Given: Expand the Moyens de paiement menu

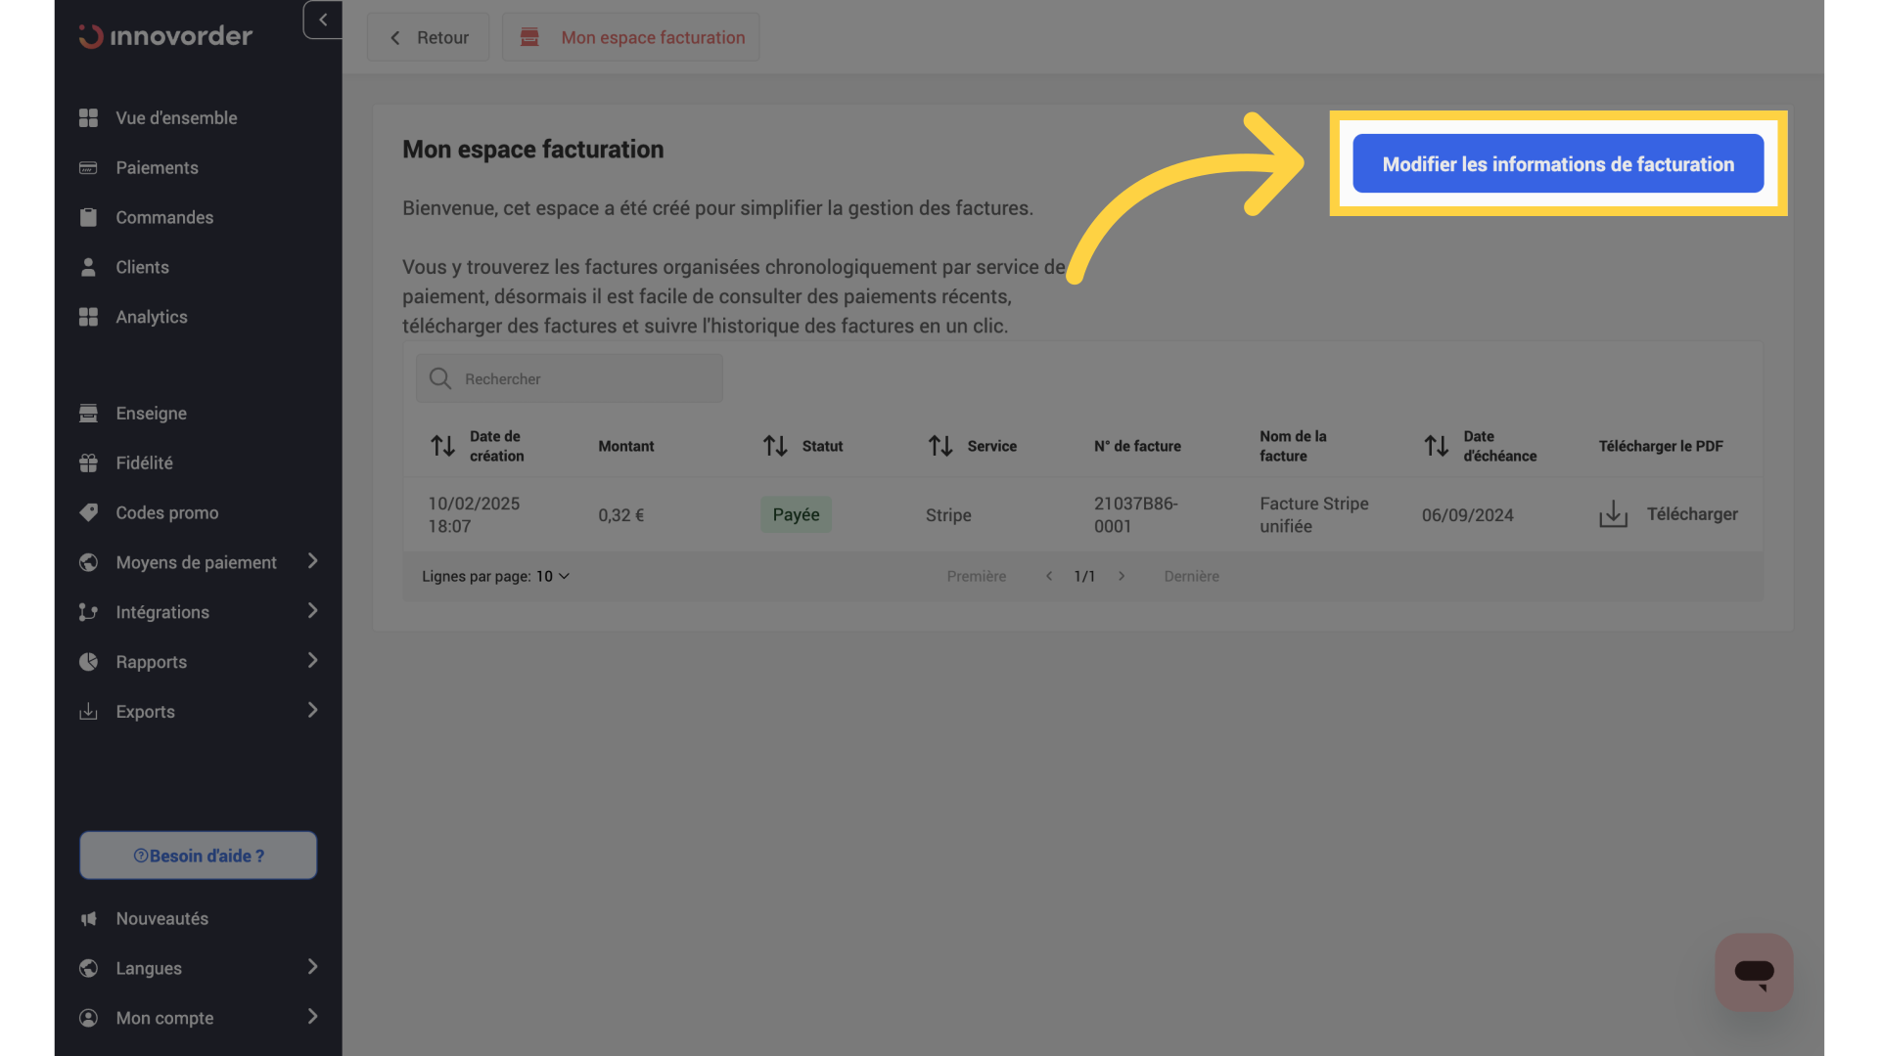Looking at the screenshot, I should click(x=196, y=562).
